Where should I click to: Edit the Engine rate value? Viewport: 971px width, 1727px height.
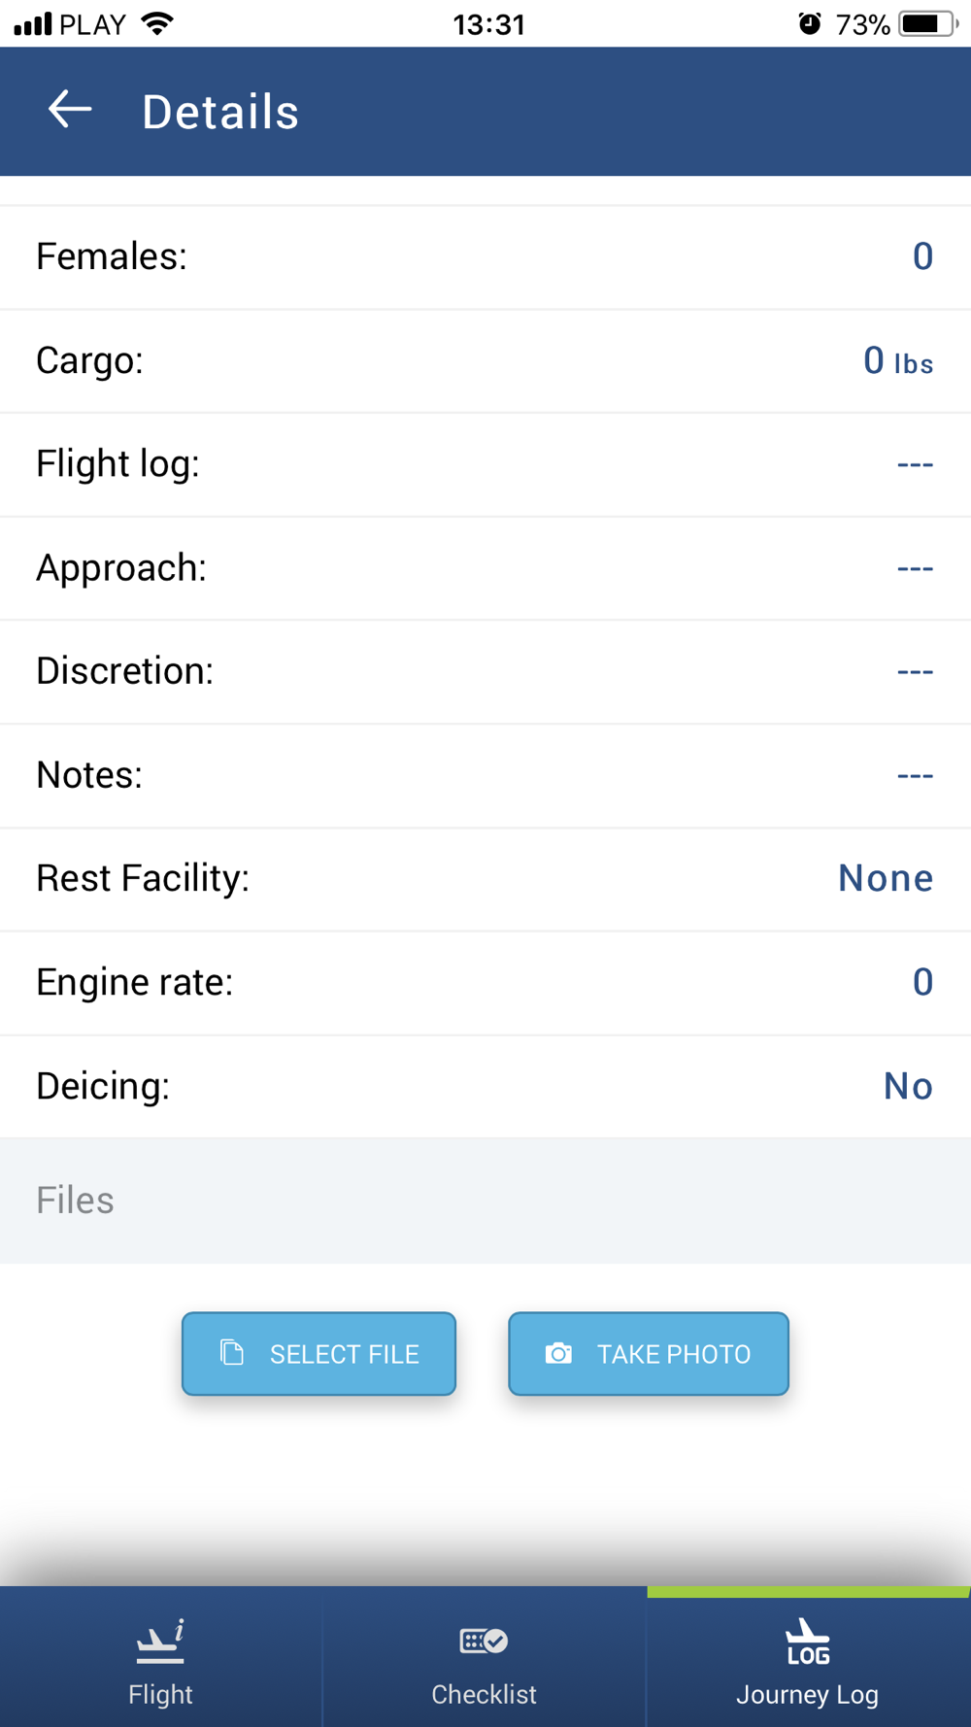(x=922, y=982)
